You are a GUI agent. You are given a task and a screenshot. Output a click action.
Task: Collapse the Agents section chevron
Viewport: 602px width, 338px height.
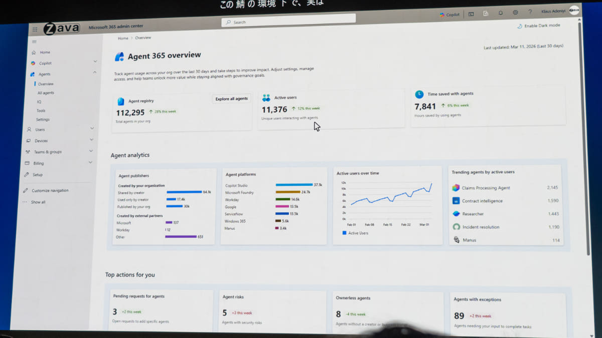click(x=95, y=72)
